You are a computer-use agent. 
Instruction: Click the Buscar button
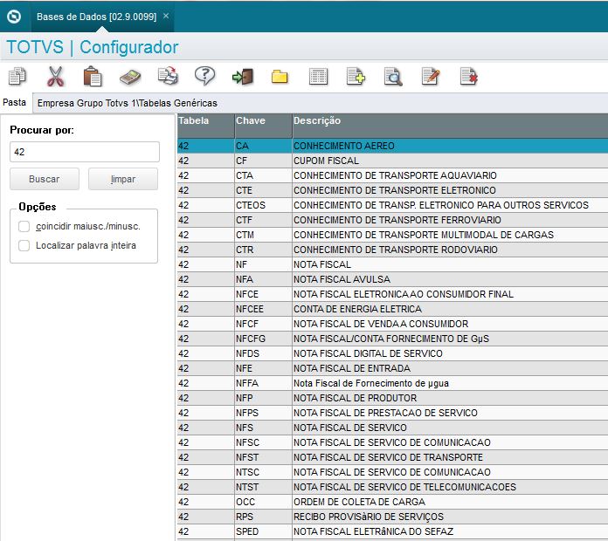[x=45, y=179]
